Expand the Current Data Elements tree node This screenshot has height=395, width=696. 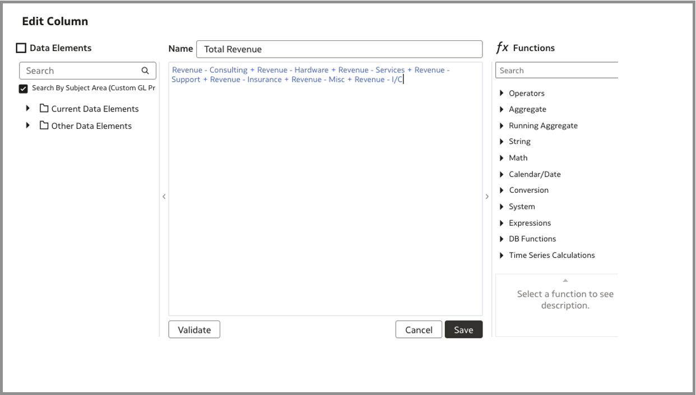click(27, 109)
